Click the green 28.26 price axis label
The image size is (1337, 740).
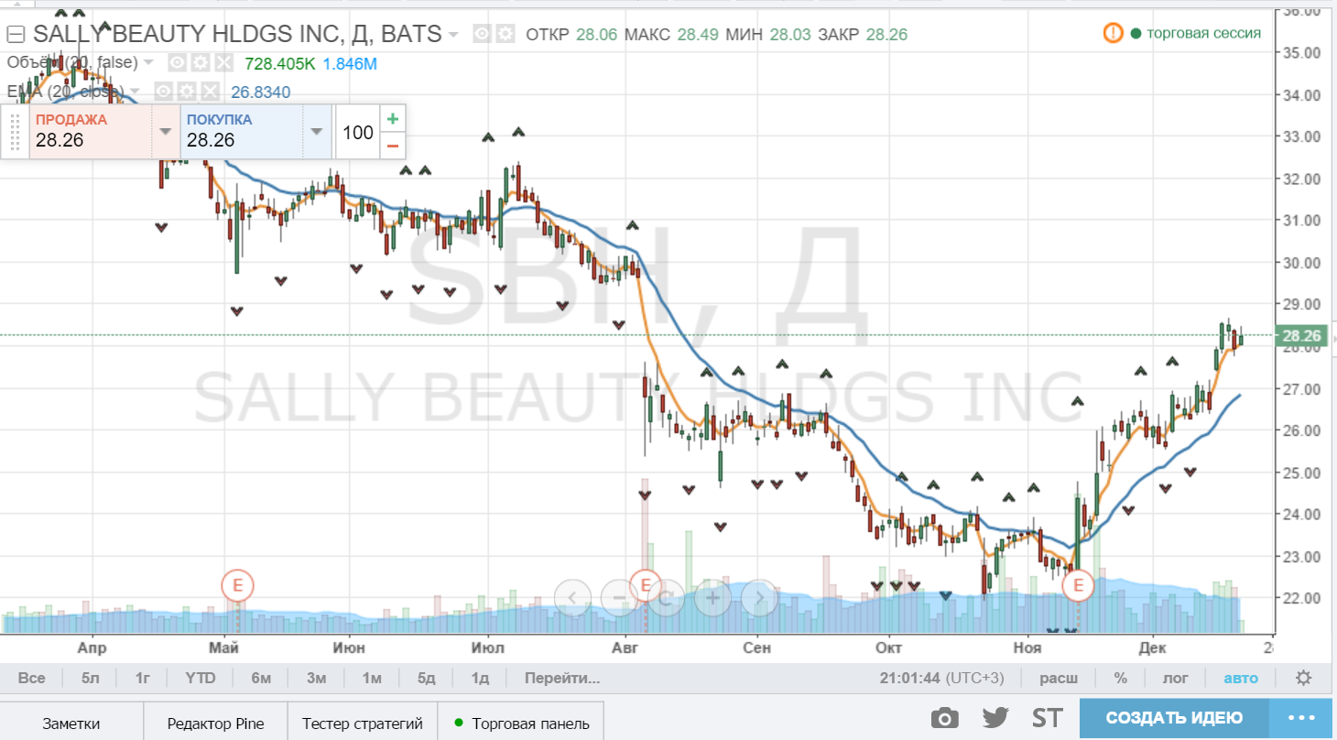[x=1301, y=335]
